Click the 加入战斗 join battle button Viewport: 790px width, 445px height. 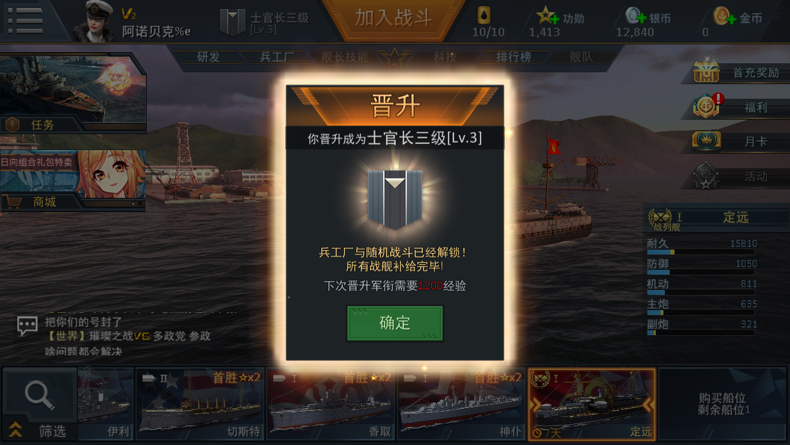coord(394,19)
